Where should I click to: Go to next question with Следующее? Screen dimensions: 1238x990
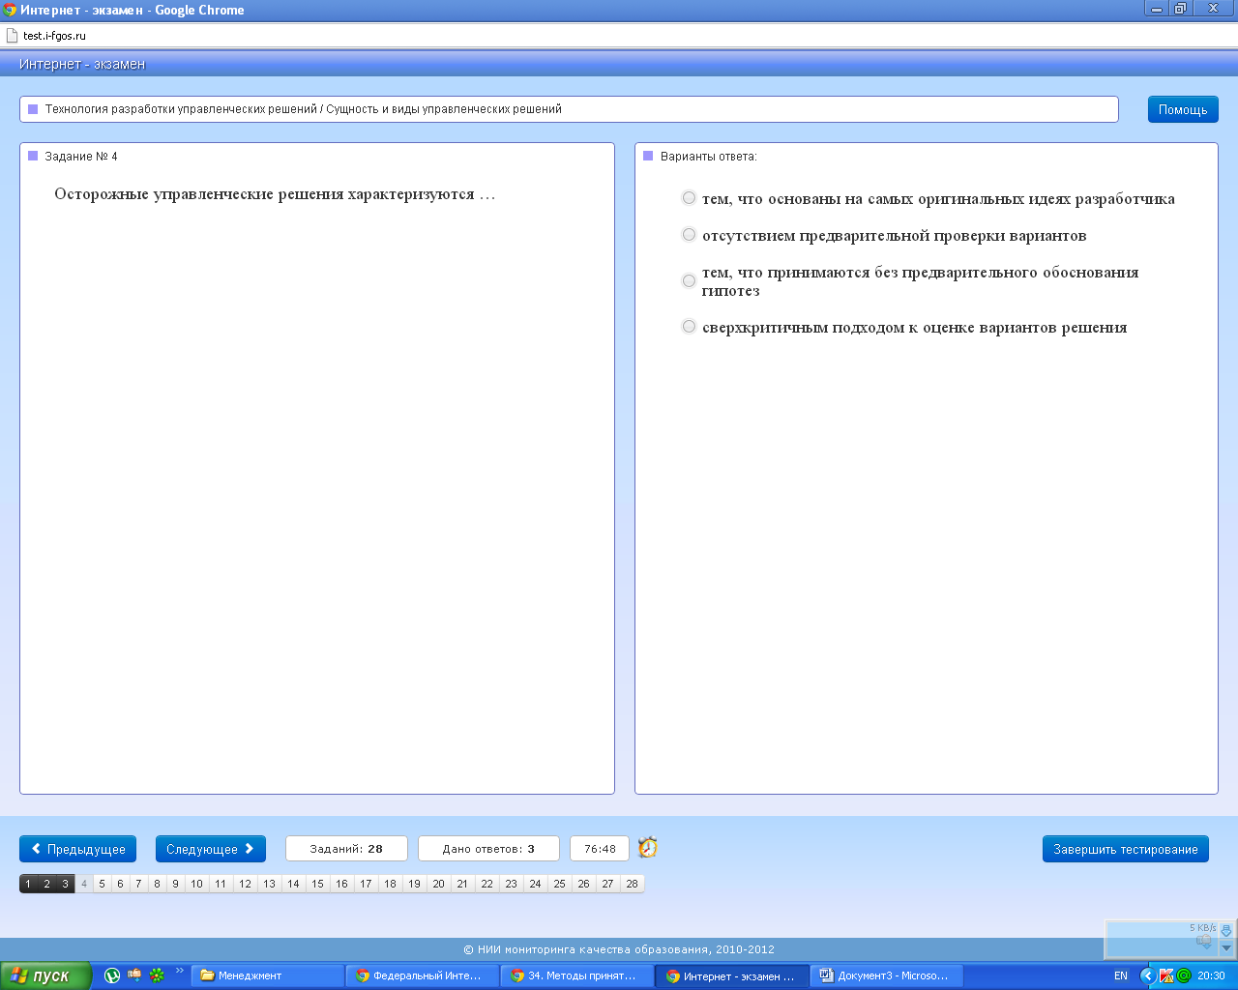tap(210, 849)
